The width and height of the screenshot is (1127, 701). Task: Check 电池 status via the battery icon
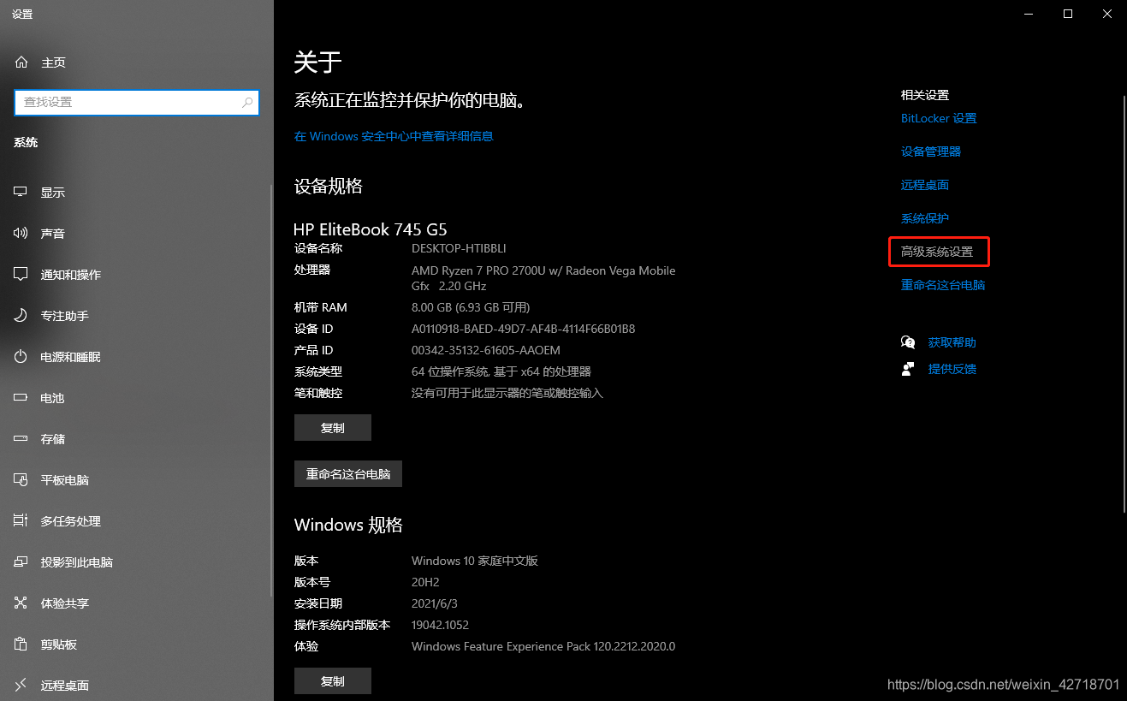[x=51, y=397]
